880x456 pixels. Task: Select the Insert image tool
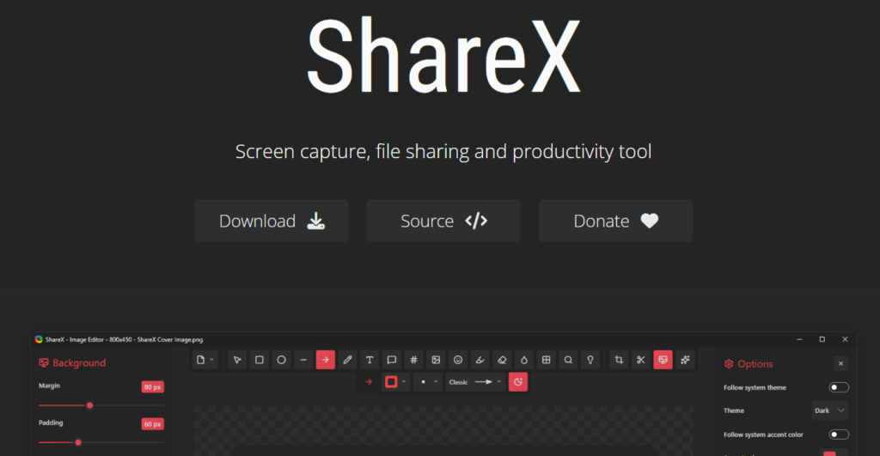[436, 360]
